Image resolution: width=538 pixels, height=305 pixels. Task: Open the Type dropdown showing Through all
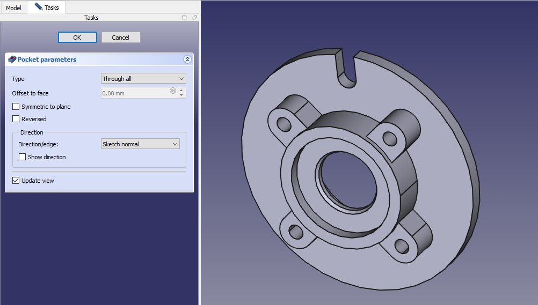(143, 79)
